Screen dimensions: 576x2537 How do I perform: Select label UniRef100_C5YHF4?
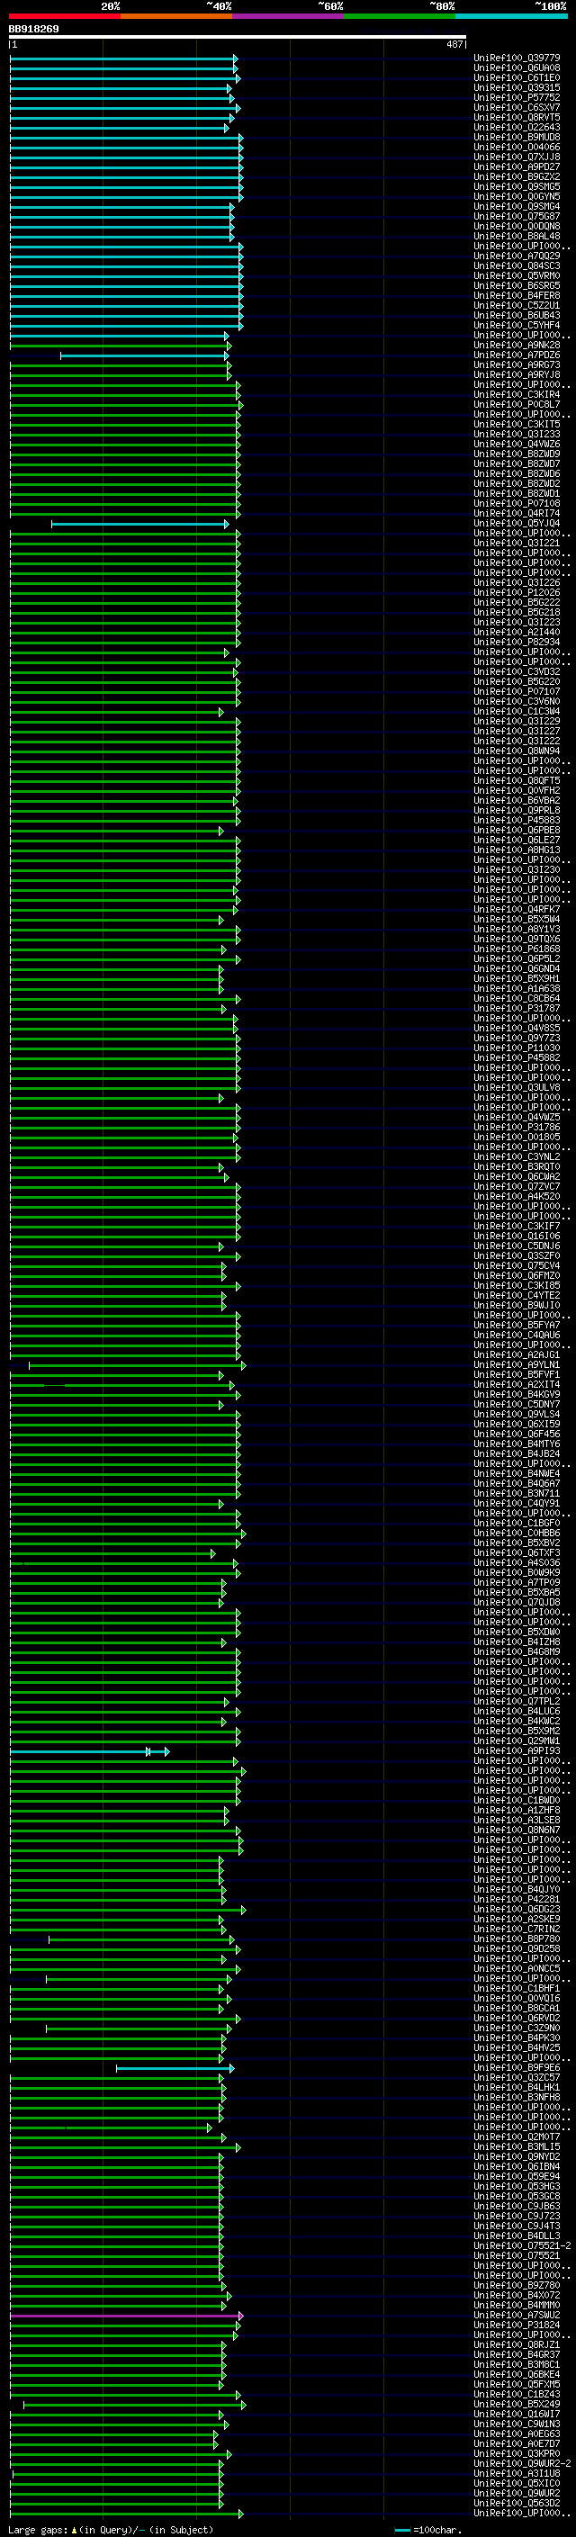click(x=517, y=325)
